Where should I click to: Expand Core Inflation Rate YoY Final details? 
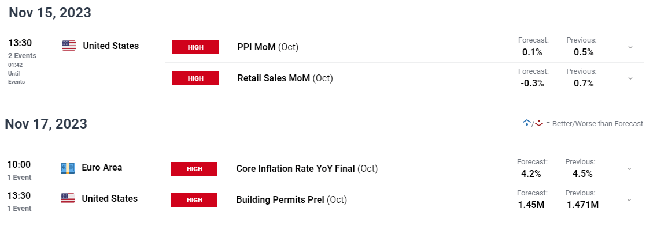click(629, 169)
